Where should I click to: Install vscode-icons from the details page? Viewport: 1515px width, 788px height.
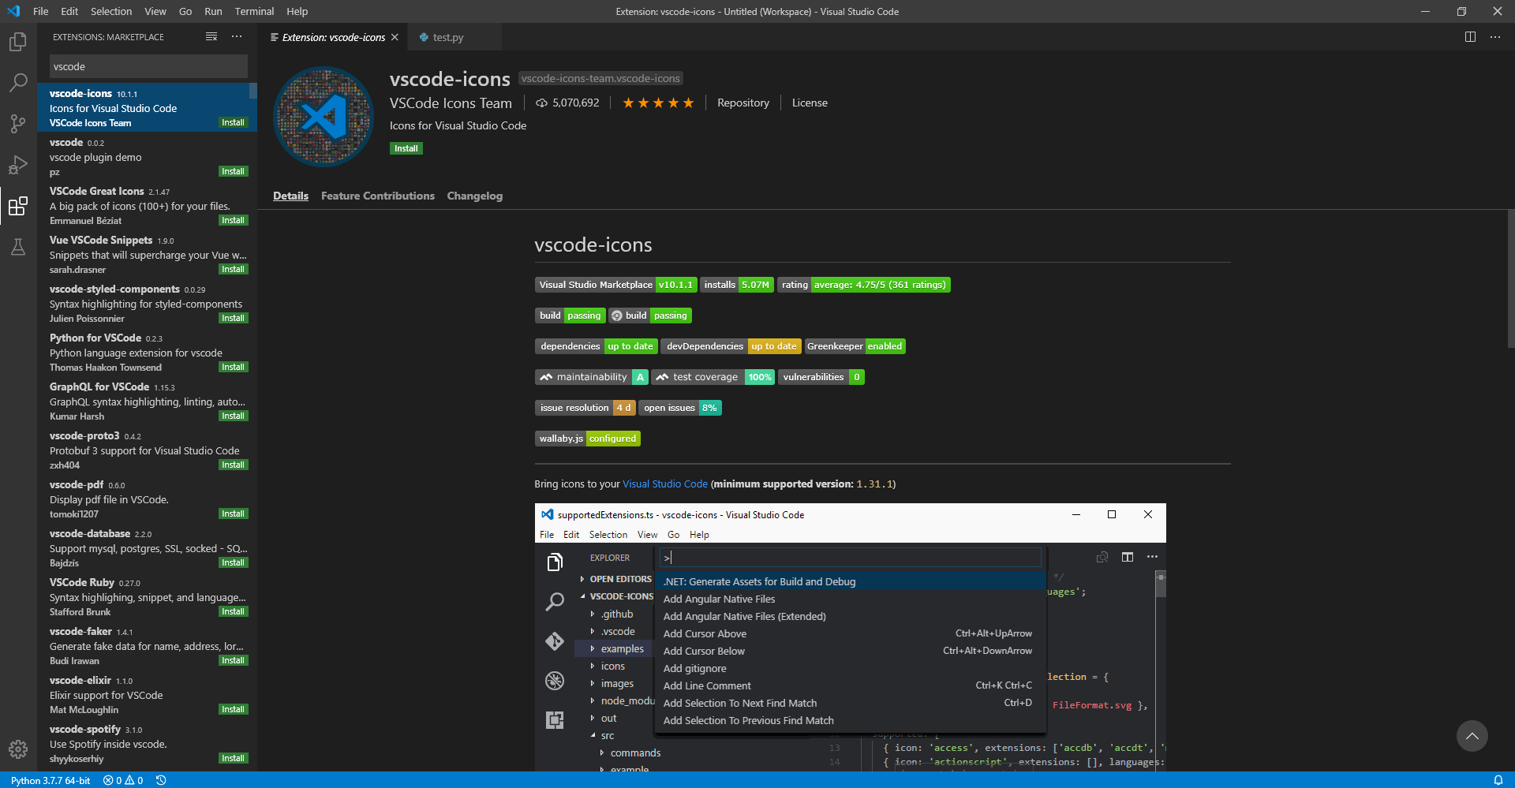(x=406, y=148)
